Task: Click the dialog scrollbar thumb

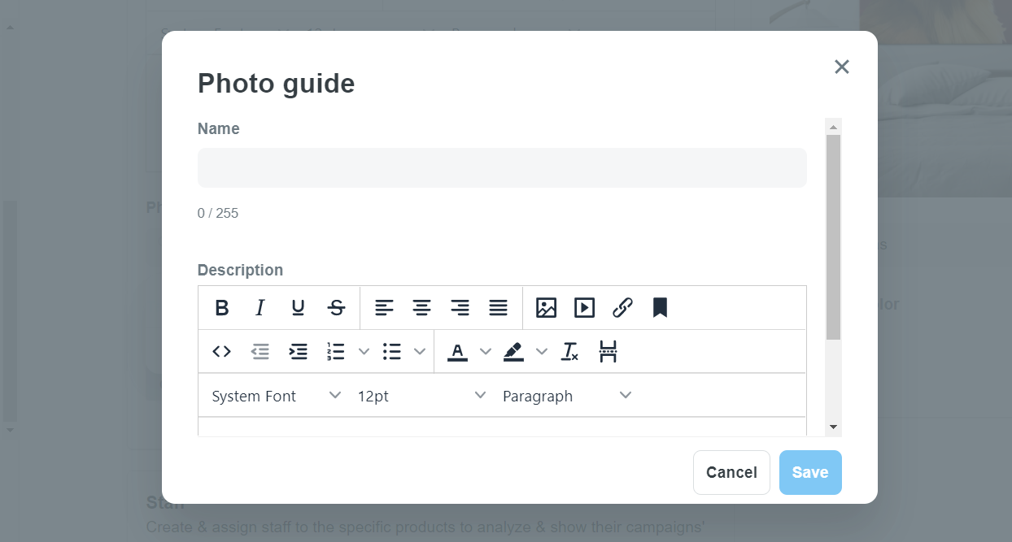Action: [833, 237]
